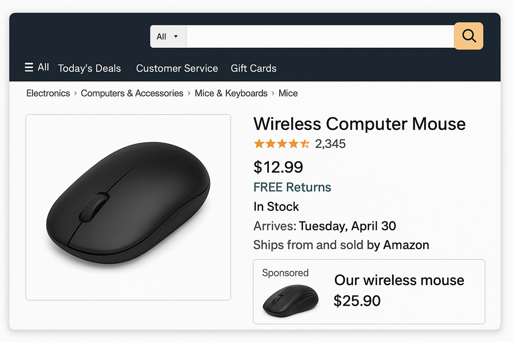Open the "Our wireless mouse" sponsored title
This screenshot has height=342, width=513.
[399, 280]
